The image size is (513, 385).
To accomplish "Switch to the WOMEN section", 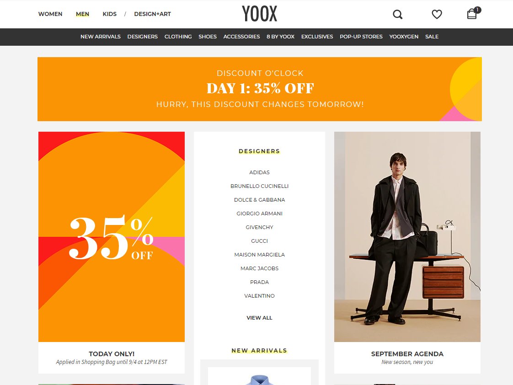I will (x=50, y=14).
